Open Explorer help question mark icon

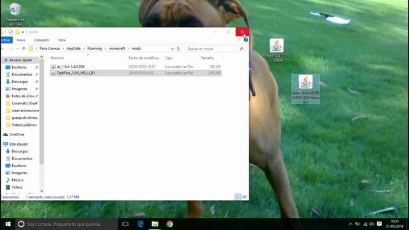point(245,40)
